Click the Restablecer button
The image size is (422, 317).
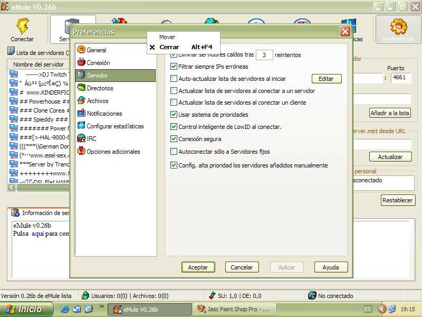pos(398,200)
